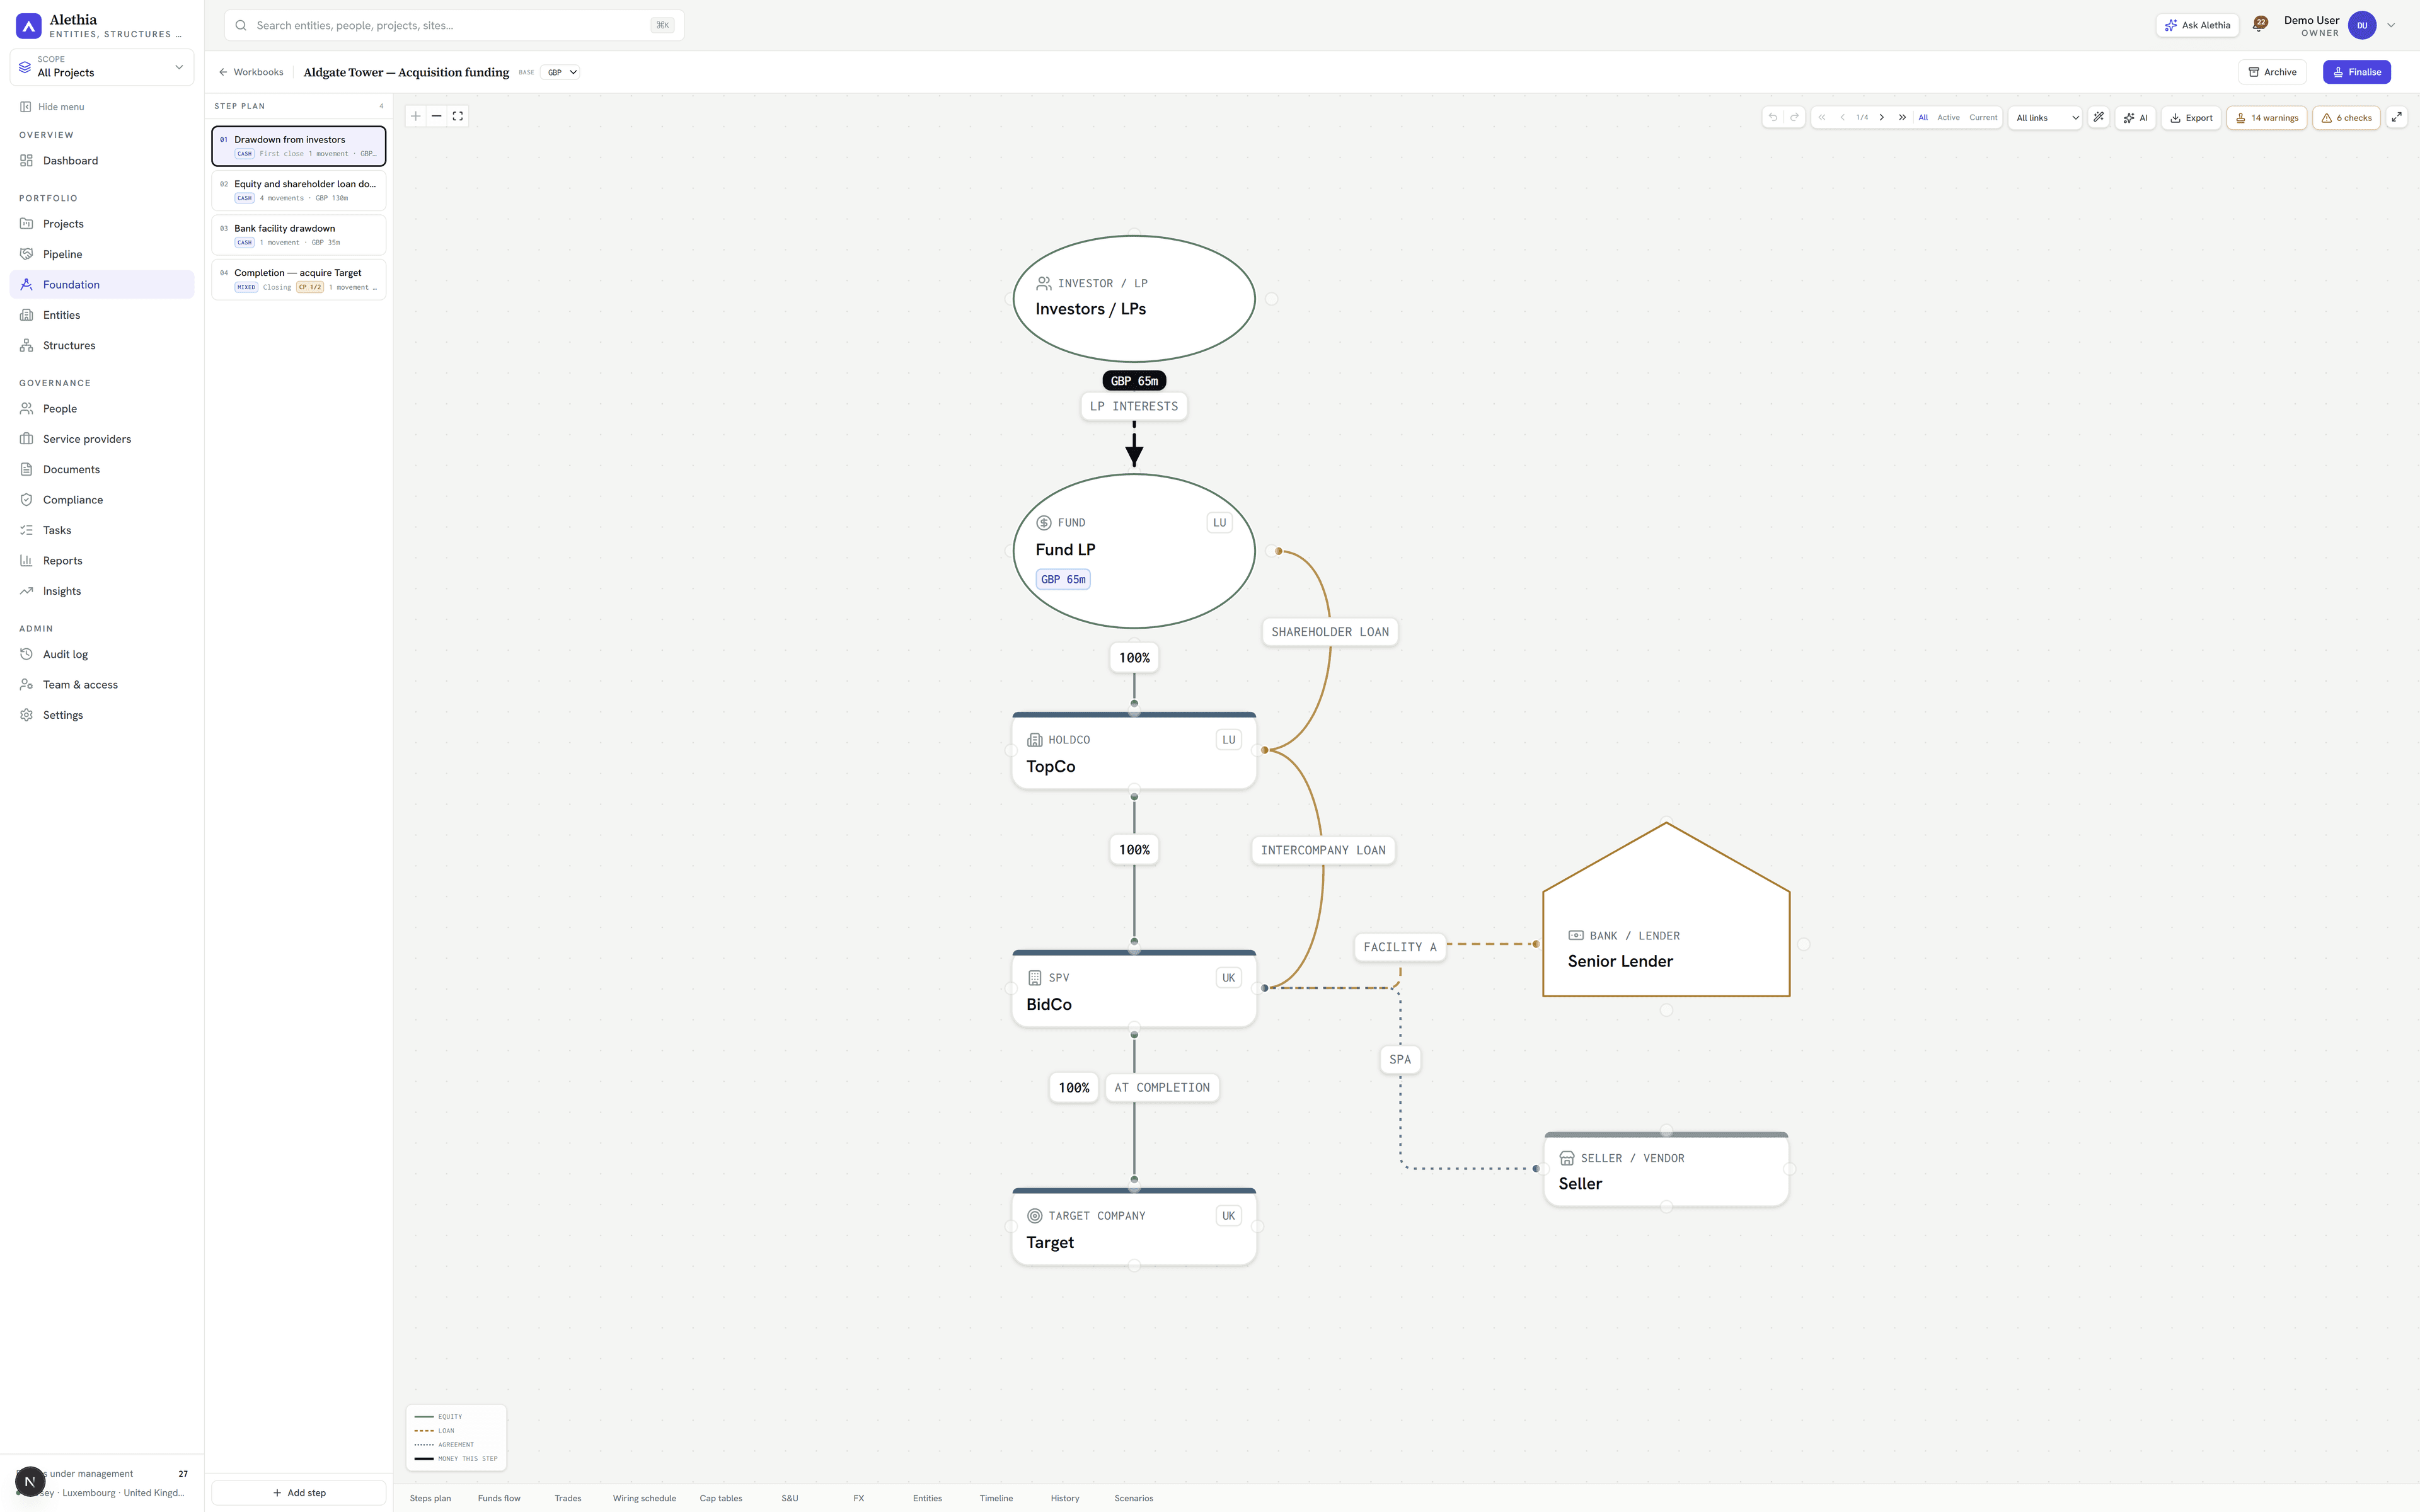Open Structures from the sidebar

click(x=101, y=345)
